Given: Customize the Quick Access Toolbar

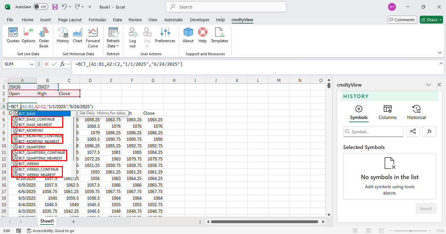Looking at the screenshot, I should (90, 7).
